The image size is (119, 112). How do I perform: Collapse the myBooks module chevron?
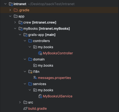click(x=15, y=28)
